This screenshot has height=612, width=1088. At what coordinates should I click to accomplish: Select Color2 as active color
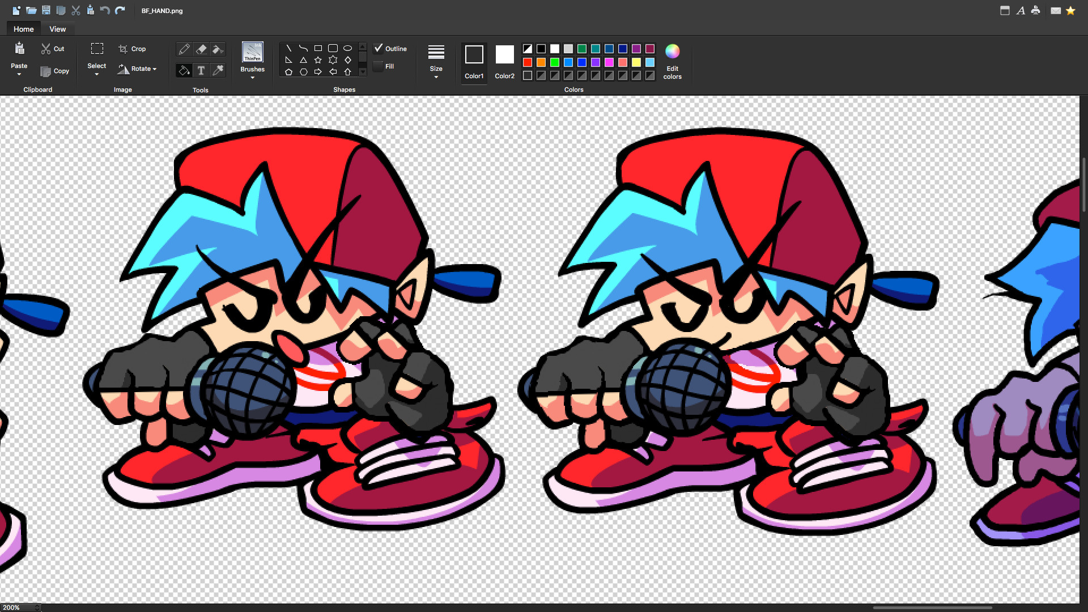pyautogui.click(x=504, y=61)
